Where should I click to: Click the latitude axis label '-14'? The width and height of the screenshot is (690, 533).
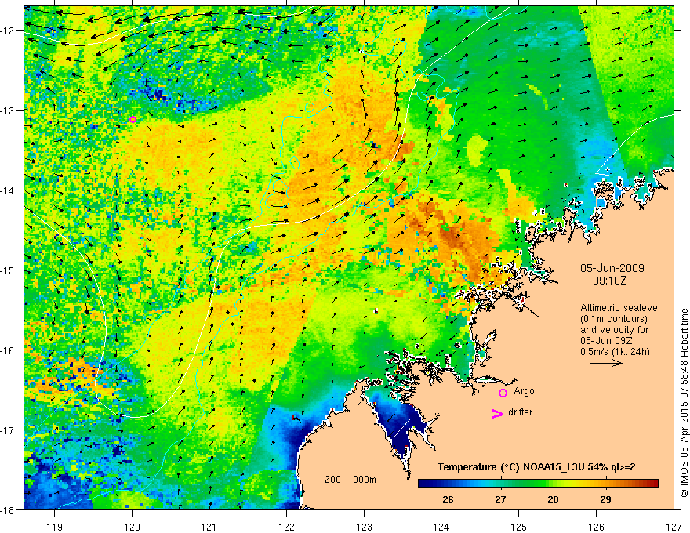9,190
